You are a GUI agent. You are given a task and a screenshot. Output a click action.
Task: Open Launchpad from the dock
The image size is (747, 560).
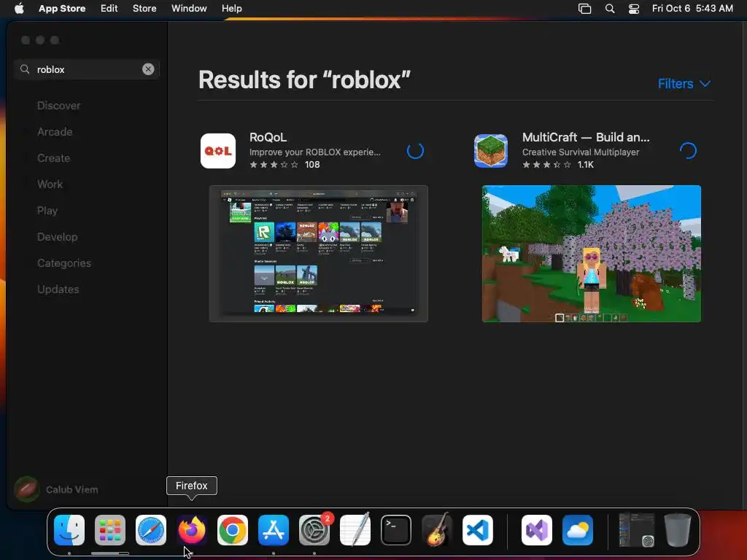pyautogui.click(x=110, y=530)
